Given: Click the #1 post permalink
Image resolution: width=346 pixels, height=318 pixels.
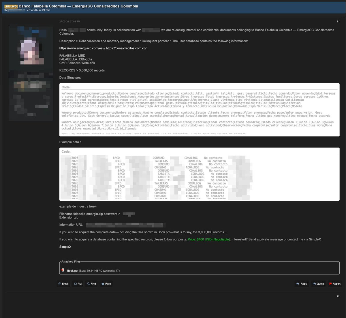Looking at the screenshot, I should (338, 21).
